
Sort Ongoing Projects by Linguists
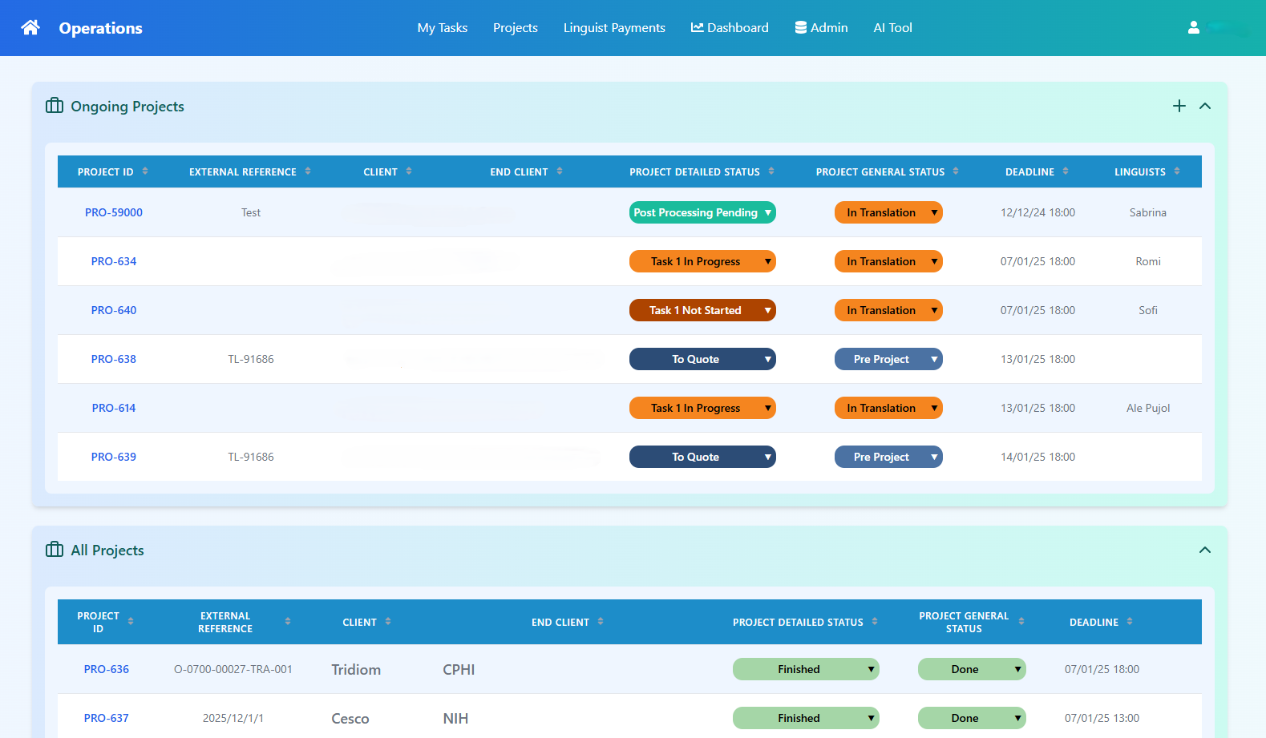pyautogui.click(x=1177, y=171)
